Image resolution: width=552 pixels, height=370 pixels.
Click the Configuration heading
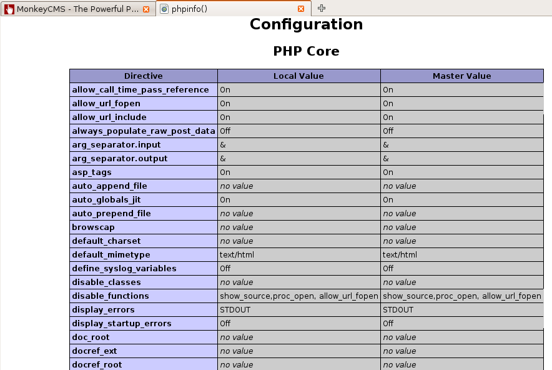[306, 24]
